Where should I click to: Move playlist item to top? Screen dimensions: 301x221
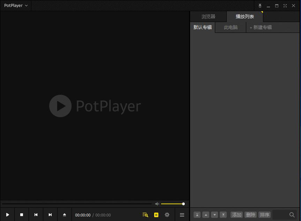(197, 215)
